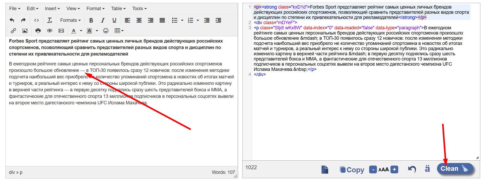This screenshot has width=483, height=184.
Task: Toggle bold formatting
Action: click(91, 20)
